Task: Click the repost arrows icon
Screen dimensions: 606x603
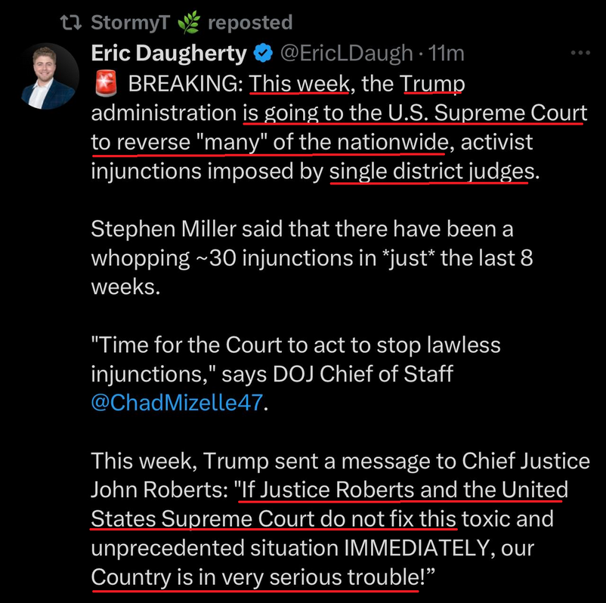Action: (x=72, y=23)
